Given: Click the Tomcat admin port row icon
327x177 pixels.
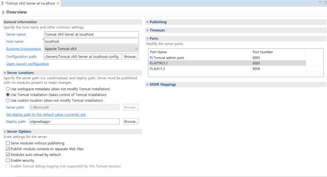Looking at the screenshot, I should point(151,58).
